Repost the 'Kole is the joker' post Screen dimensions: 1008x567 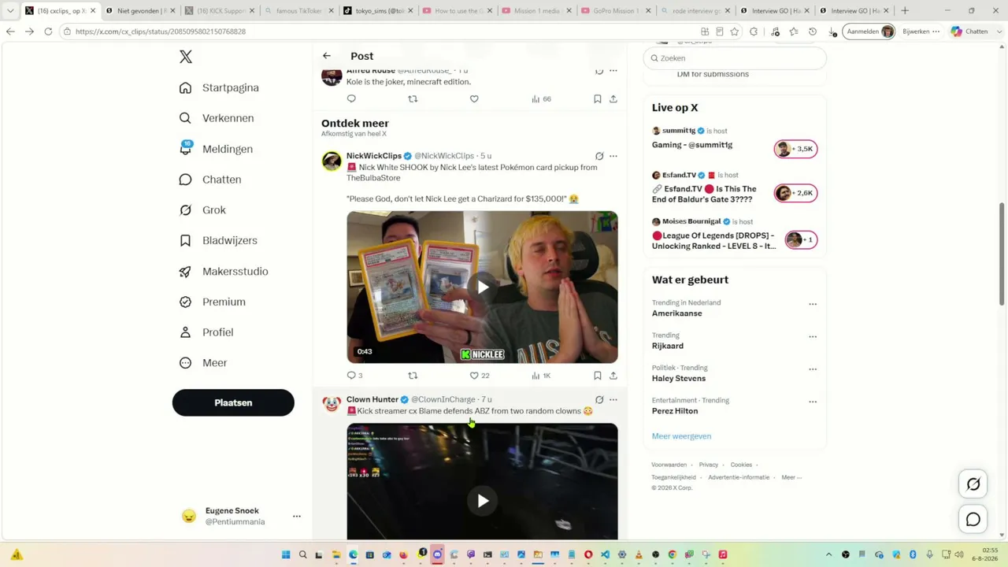click(x=413, y=98)
